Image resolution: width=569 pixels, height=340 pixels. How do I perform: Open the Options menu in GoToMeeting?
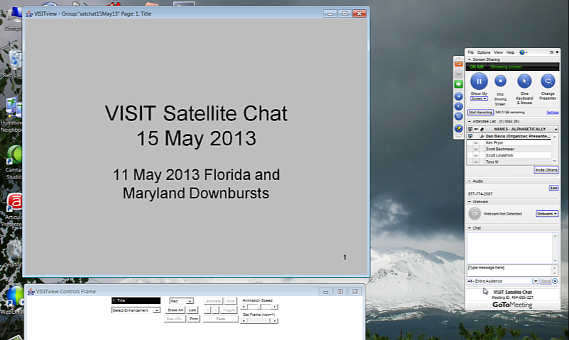coord(483,52)
